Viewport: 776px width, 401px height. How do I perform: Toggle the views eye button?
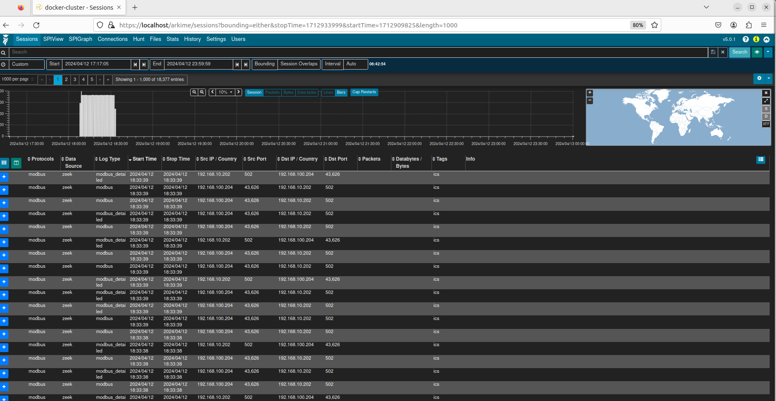coord(757,52)
